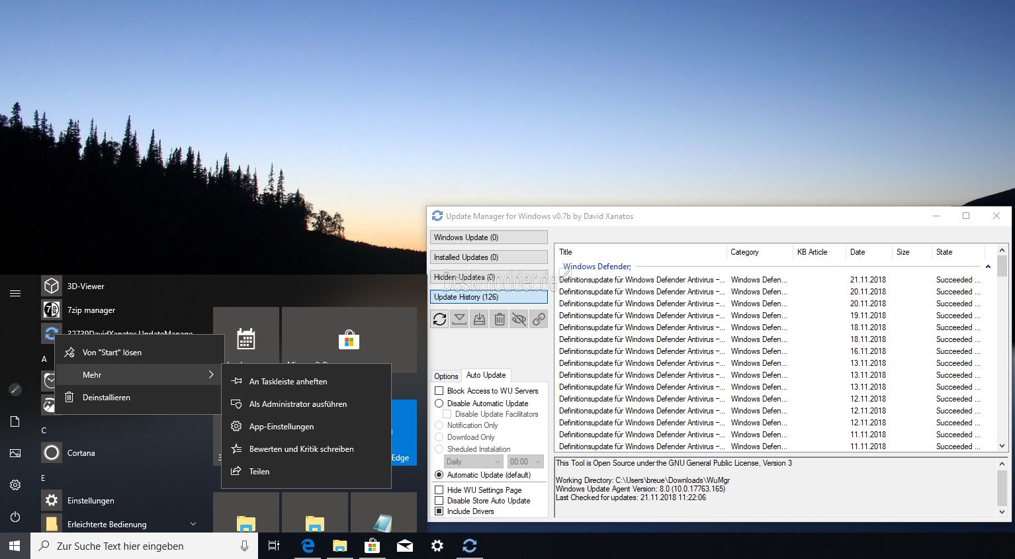Image resolution: width=1015 pixels, height=559 pixels.
Task: Select Als Administrator ausführen
Action: tap(306, 404)
